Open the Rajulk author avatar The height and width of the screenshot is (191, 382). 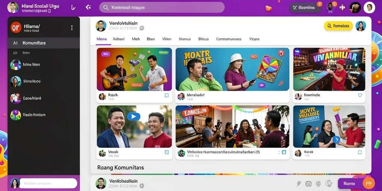(x=102, y=97)
